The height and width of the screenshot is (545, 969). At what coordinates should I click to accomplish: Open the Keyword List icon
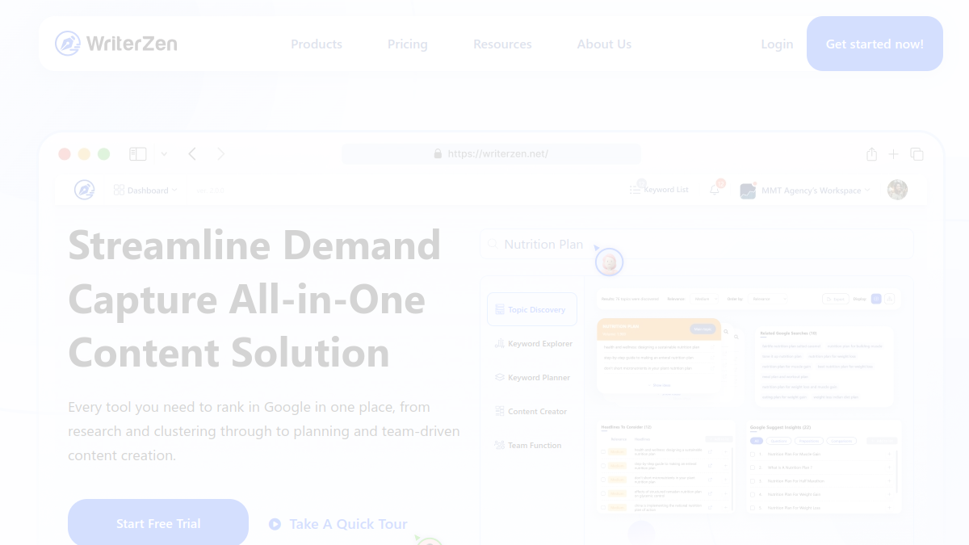pyautogui.click(x=636, y=189)
